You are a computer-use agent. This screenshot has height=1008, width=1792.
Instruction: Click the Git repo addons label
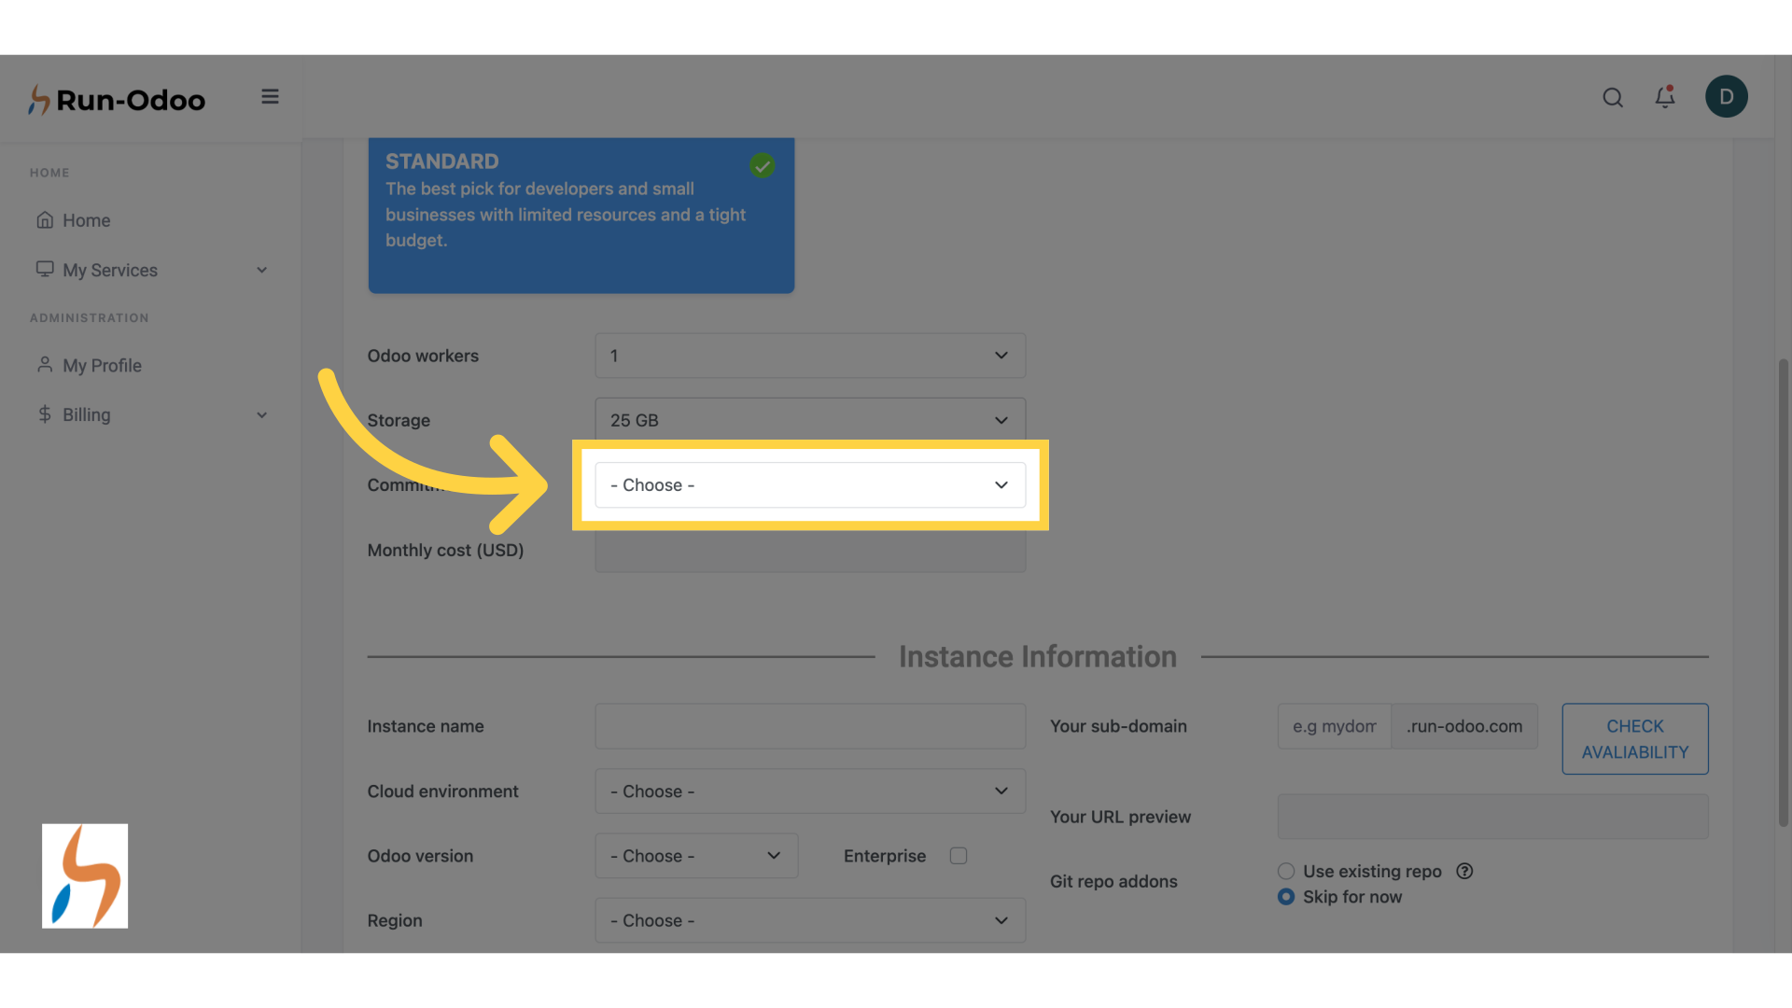[x=1113, y=881]
